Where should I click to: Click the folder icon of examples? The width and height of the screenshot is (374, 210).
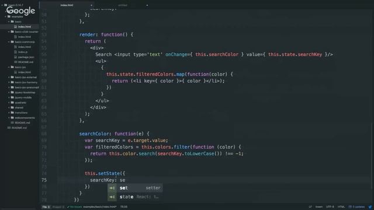coord(9,16)
